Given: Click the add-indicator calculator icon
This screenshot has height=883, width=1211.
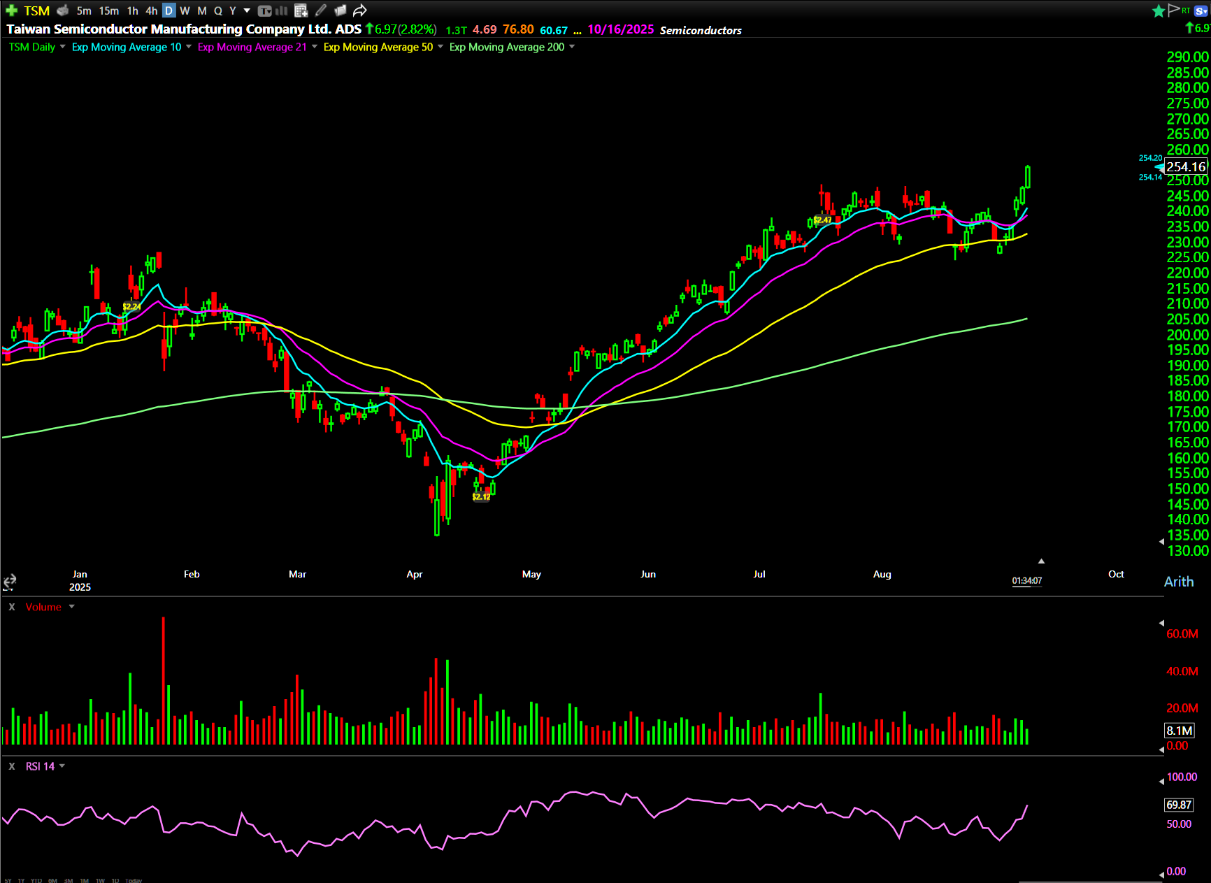Looking at the screenshot, I should click(x=301, y=10).
